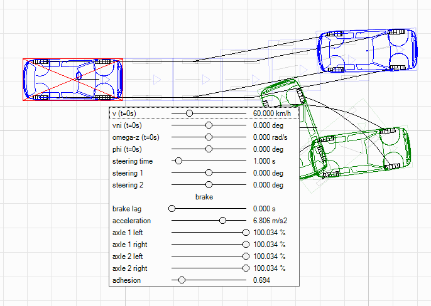This screenshot has width=431, height=306.
Task: Click the v (t=0s) velocity slider handle
Action: pos(190,113)
